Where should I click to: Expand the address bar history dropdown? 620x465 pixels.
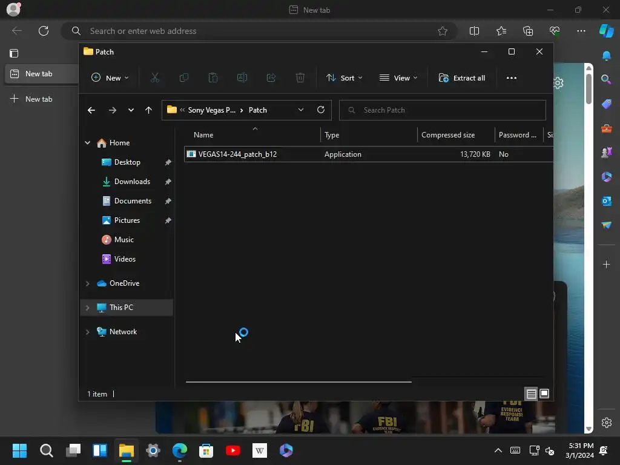[x=301, y=110]
